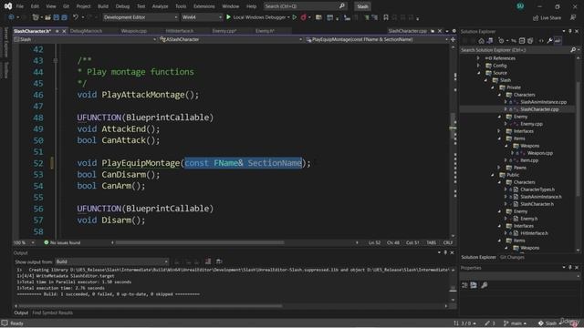Click the bookmark toolbar icon

point(386,17)
